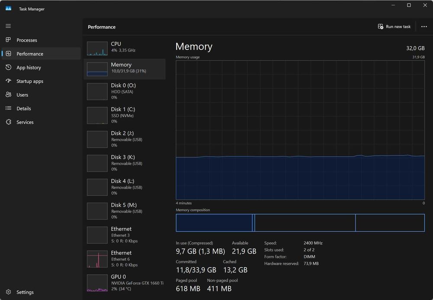
Task: Click the Run new task icon
Action: [380, 26]
